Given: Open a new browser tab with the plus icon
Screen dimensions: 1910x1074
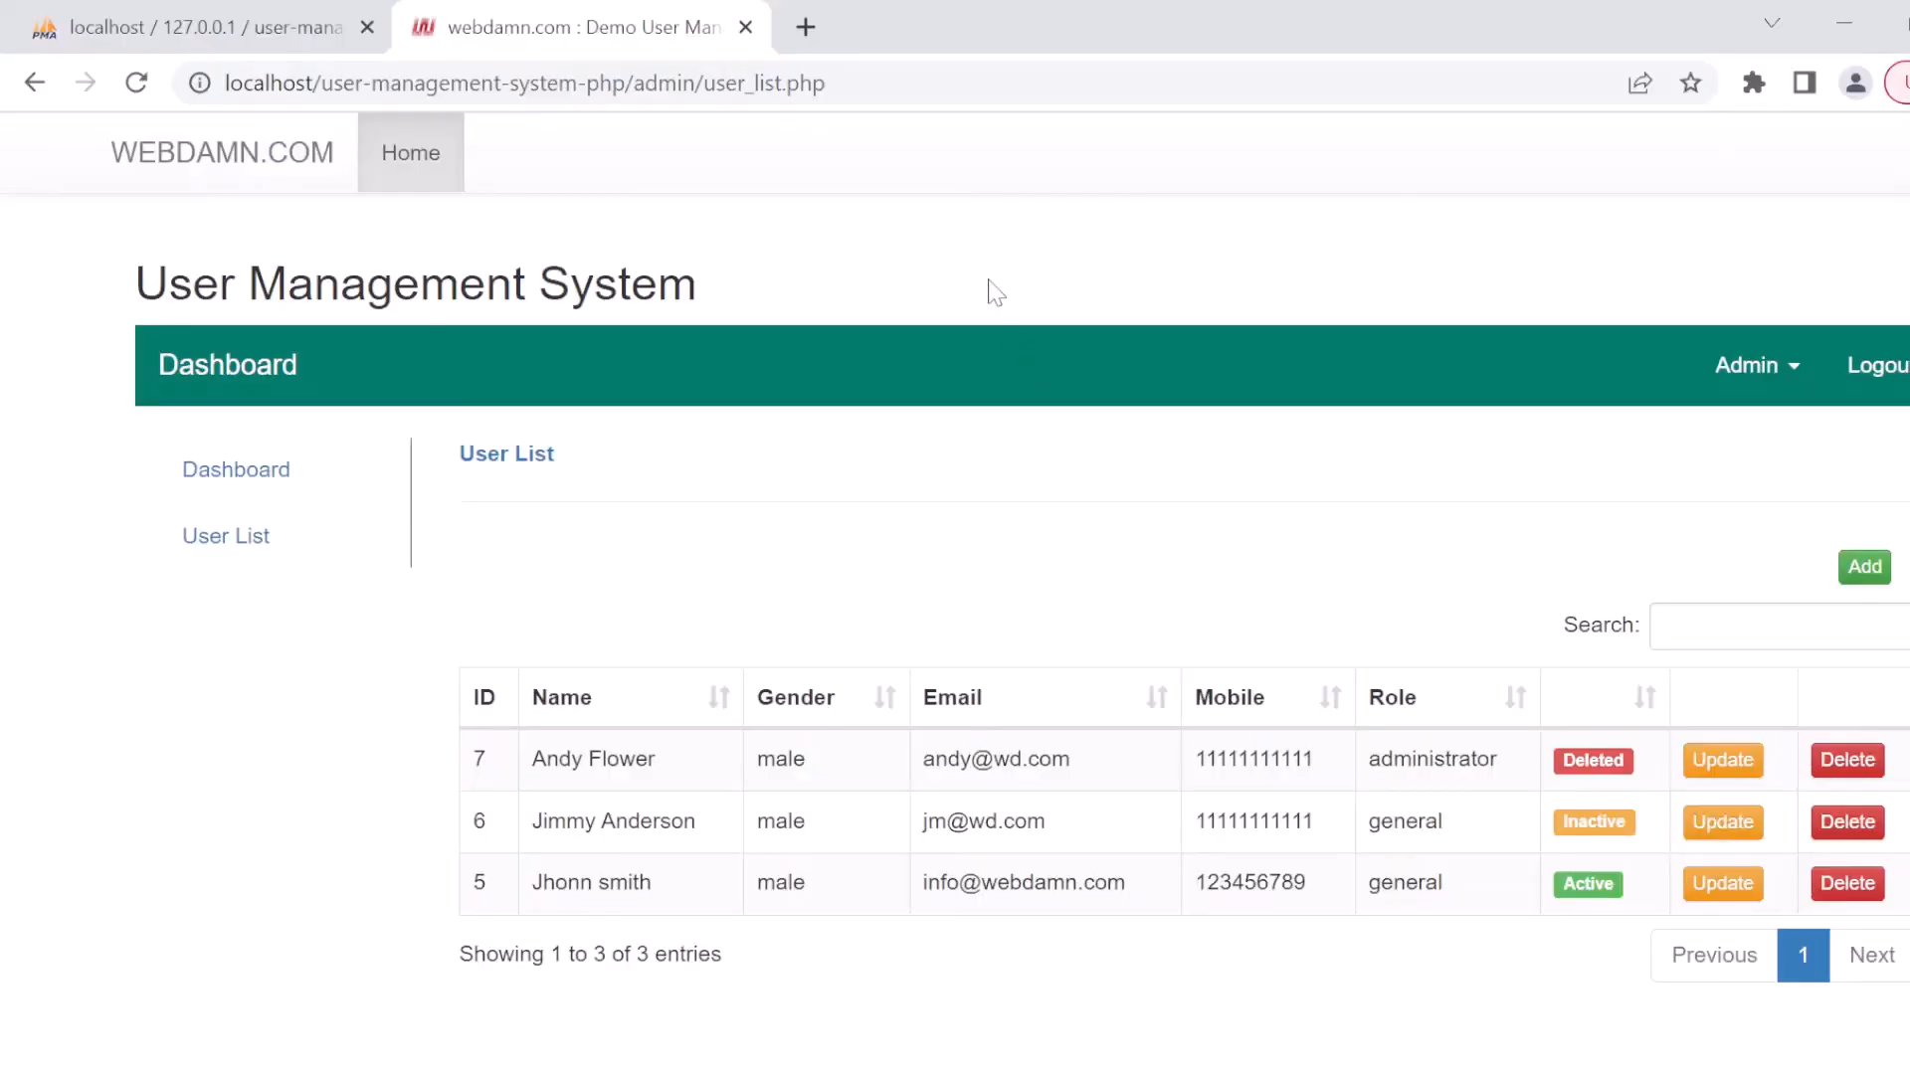Looking at the screenshot, I should pyautogui.click(x=806, y=27).
